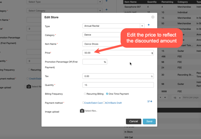Click the camera icon in Edit Store dialog

coord(82,111)
